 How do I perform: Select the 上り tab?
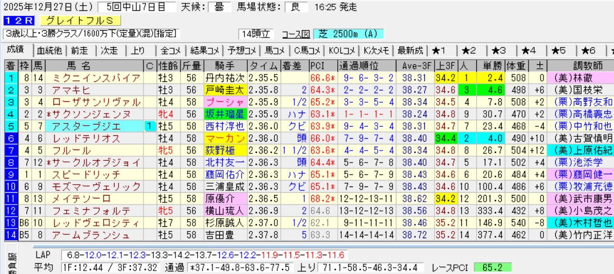[x=137, y=51]
